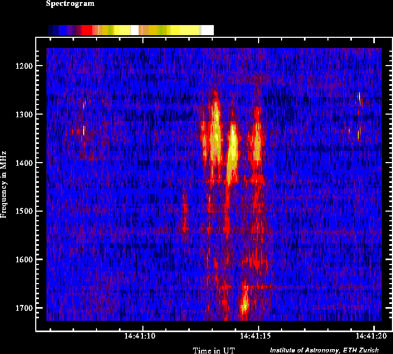Click the 1300 frequency axis label
Viewport: 393px width, 354px height.
coord(24,115)
